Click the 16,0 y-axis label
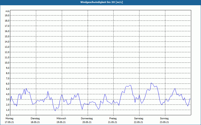The height and width of the screenshot is (125, 201). [x=7, y=31]
